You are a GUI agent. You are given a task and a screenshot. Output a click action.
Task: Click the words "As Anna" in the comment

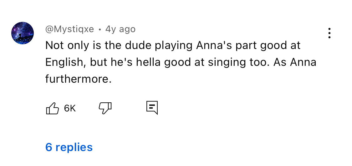[x=294, y=62]
